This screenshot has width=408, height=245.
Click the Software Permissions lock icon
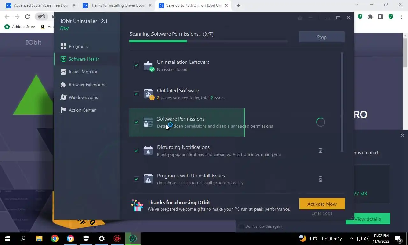tap(148, 122)
